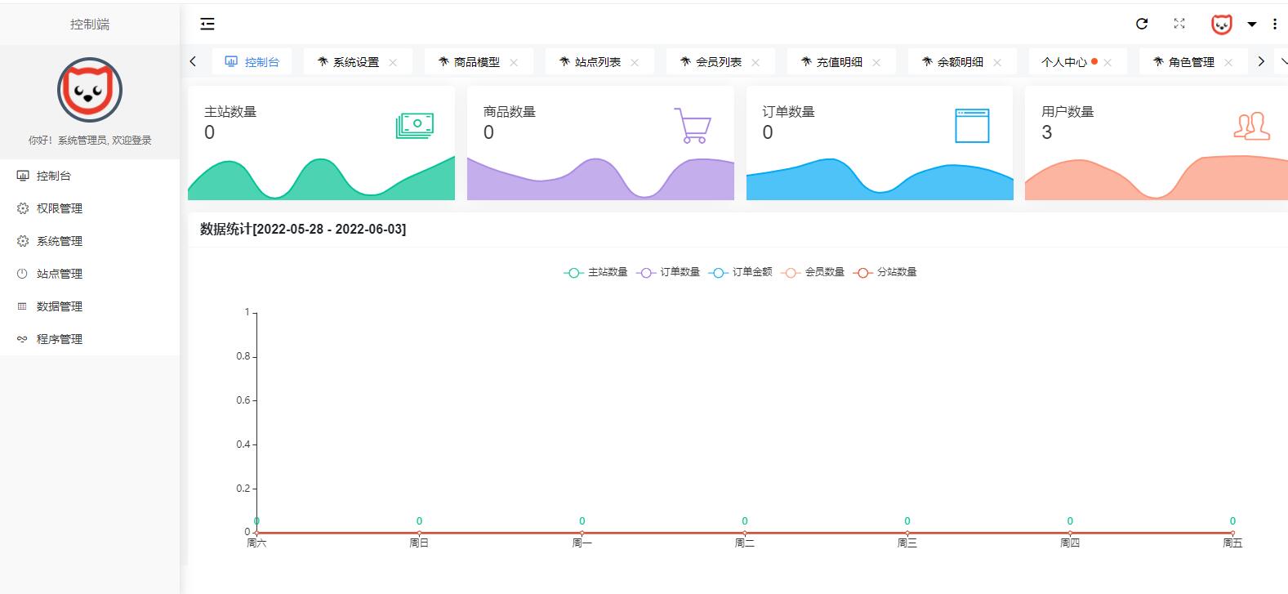Open 控制台 in the sidebar

click(53, 176)
